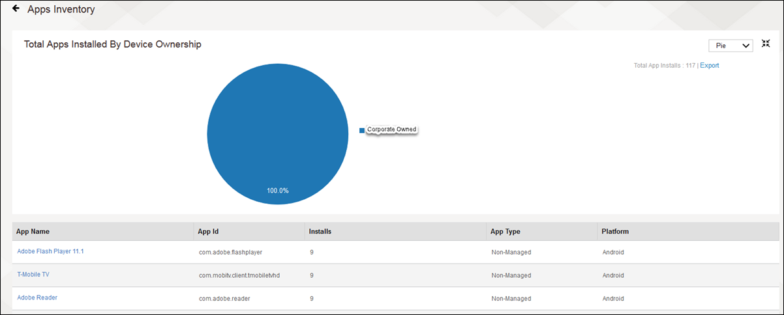
Task: Click the com.mobitv.client.tmobiletvhd app id cell
Action: tap(239, 275)
